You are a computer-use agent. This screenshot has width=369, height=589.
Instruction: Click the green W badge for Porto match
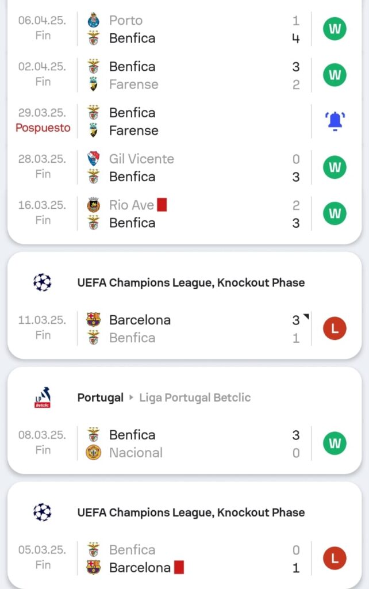(x=335, y=29)
